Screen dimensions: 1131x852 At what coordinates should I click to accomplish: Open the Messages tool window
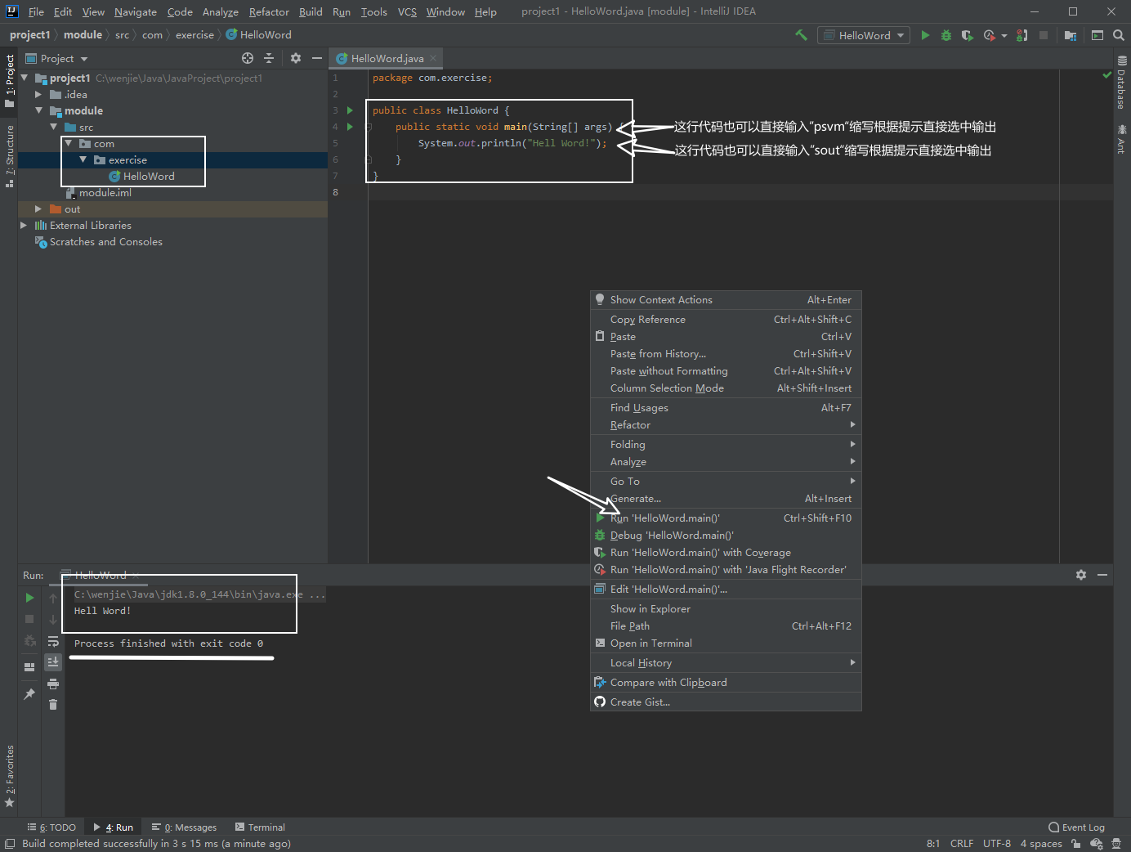coord(184,827)
